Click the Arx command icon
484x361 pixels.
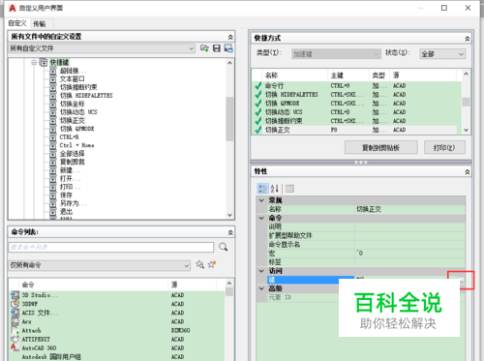15,321
